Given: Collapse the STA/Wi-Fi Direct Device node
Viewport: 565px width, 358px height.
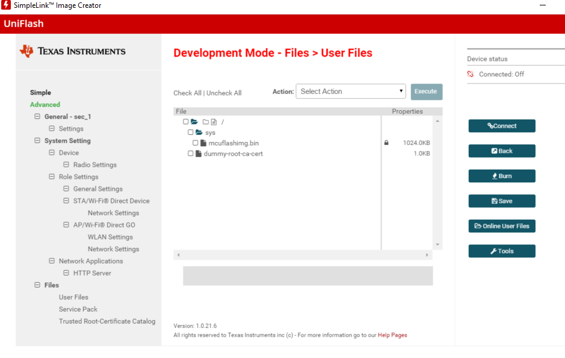Looking at the screenshot, I should point(66,200).
